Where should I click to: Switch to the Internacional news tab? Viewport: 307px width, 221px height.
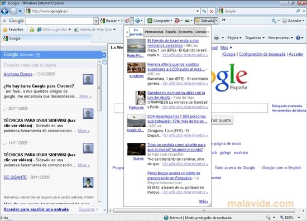click(x=153, y=32)
